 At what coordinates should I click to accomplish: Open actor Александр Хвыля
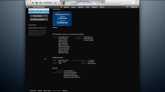click(64, 37)
